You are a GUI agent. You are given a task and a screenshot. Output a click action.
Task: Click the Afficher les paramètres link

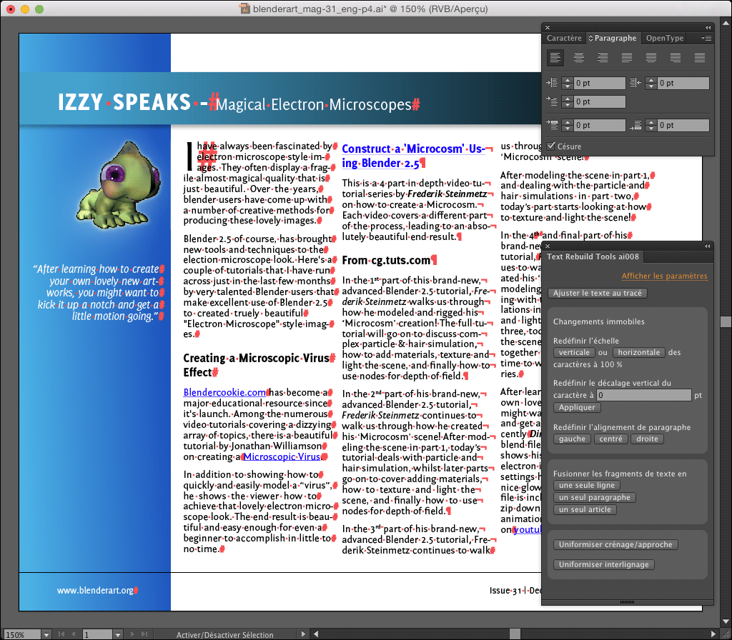[x=664, y=276]
